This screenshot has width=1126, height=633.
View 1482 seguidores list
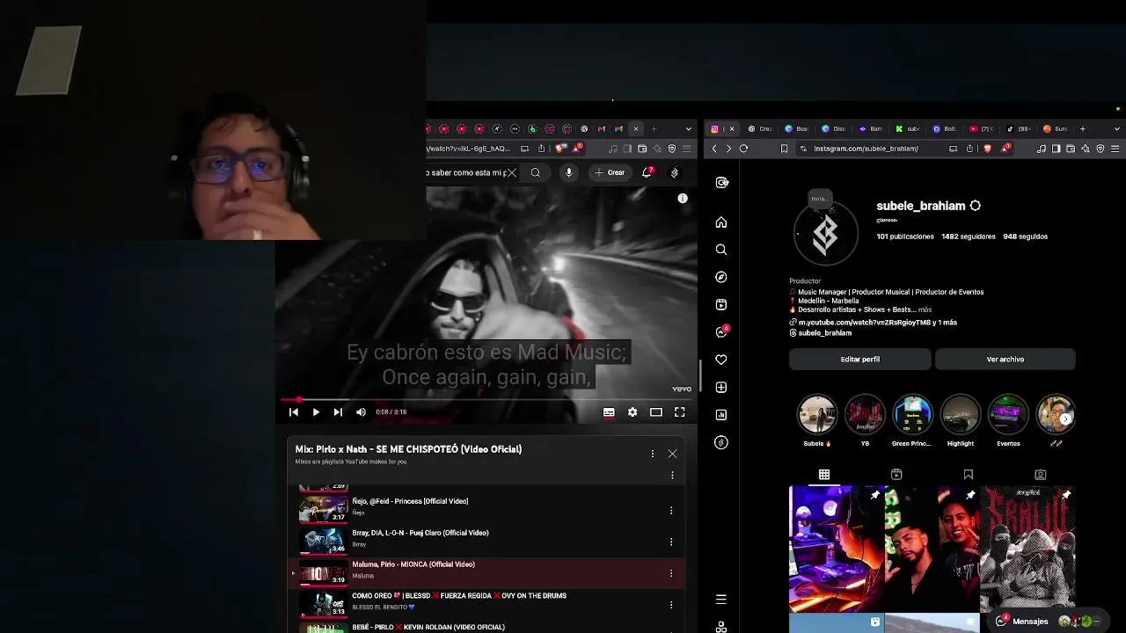tap(969, 236)
